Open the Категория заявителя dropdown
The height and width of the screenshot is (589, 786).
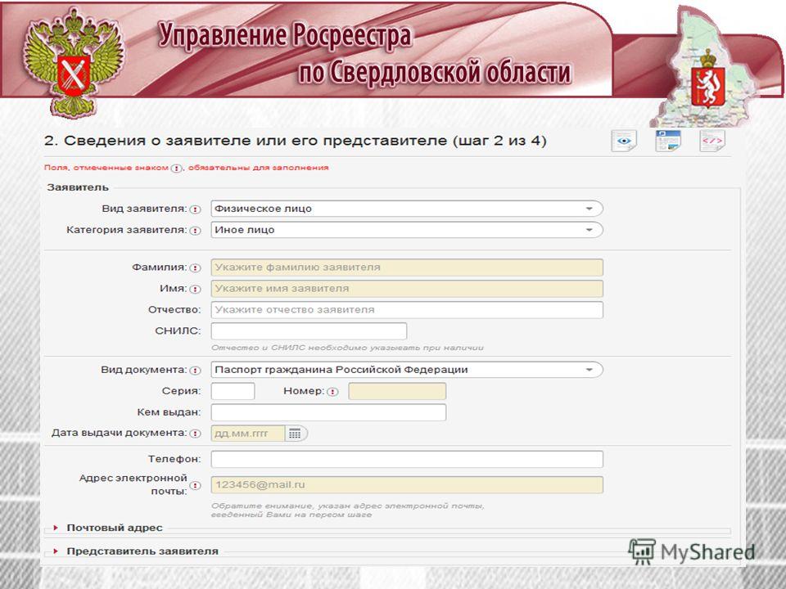click(407, 230)
